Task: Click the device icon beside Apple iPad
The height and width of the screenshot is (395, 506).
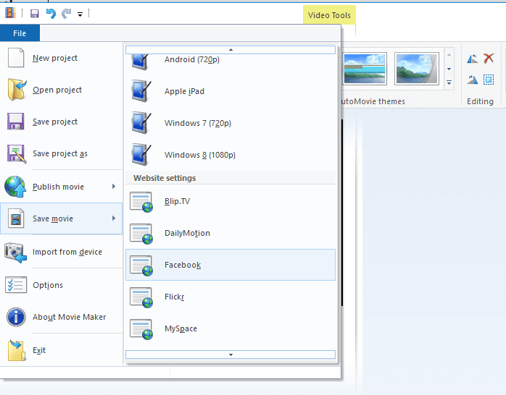Action: 141,91
